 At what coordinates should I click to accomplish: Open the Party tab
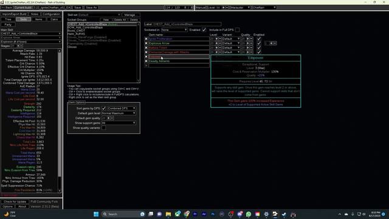(x=8, y=24)
